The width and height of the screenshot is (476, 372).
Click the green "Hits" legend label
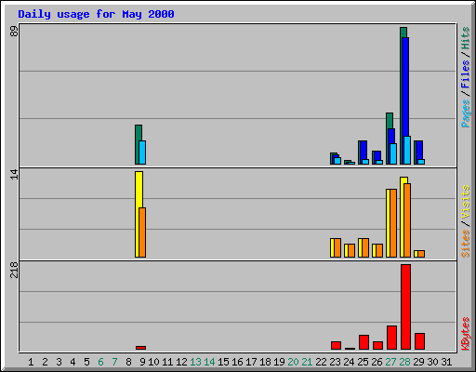(x=465, y=38)
